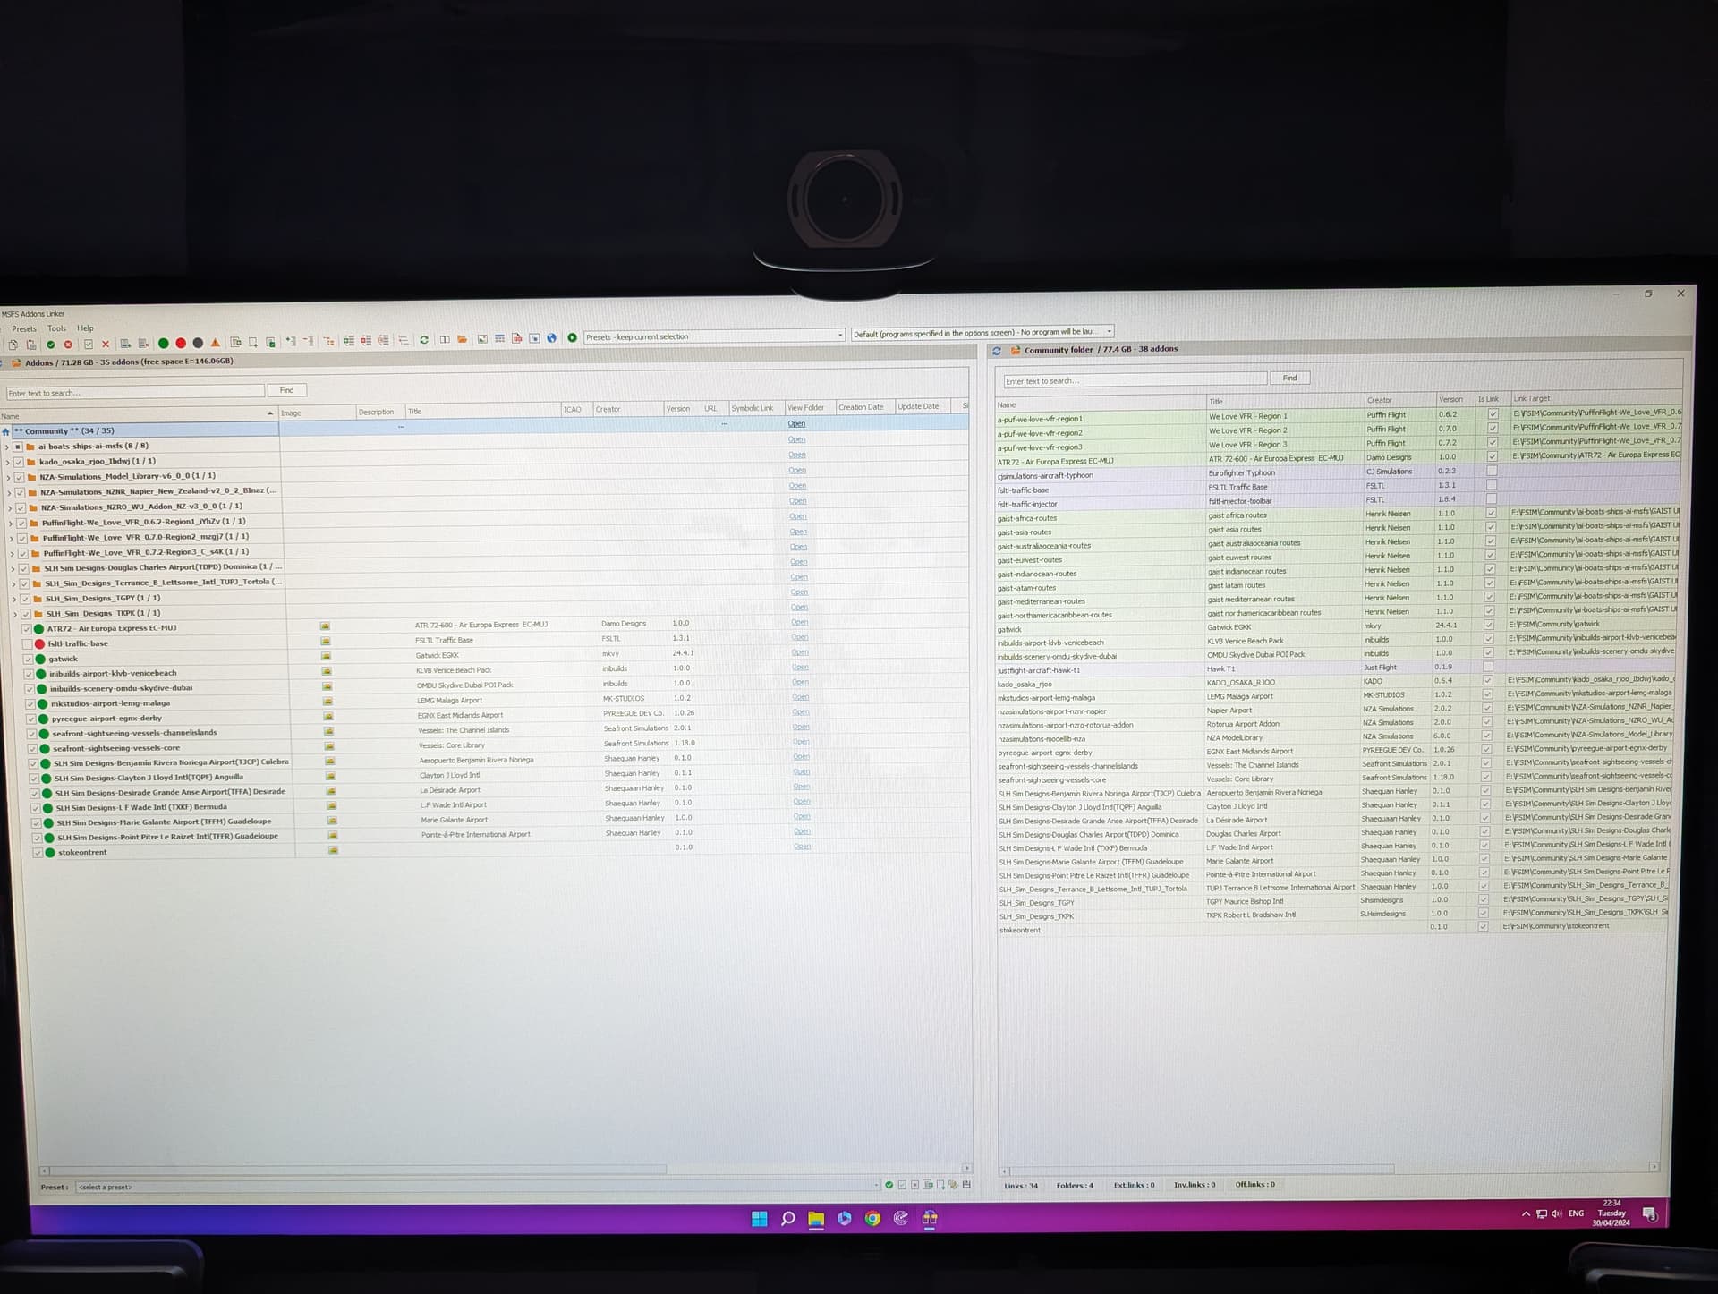Click the orange warning triangle toolbar icon
This screenshot has height=1294, width=1718.
point(216,343)
